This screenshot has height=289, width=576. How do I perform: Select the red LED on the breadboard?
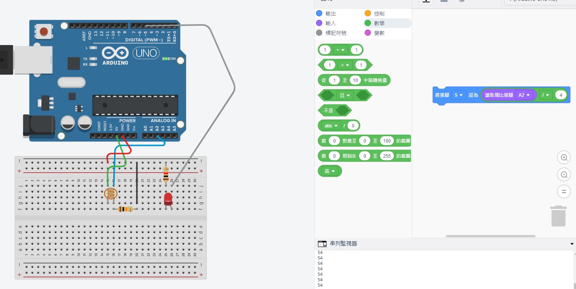click(168, 199)
